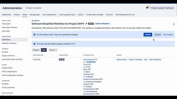Click the feedback megaphone icon in header
177x99 pixels.
pyautogui.click(x=147, y=7)
